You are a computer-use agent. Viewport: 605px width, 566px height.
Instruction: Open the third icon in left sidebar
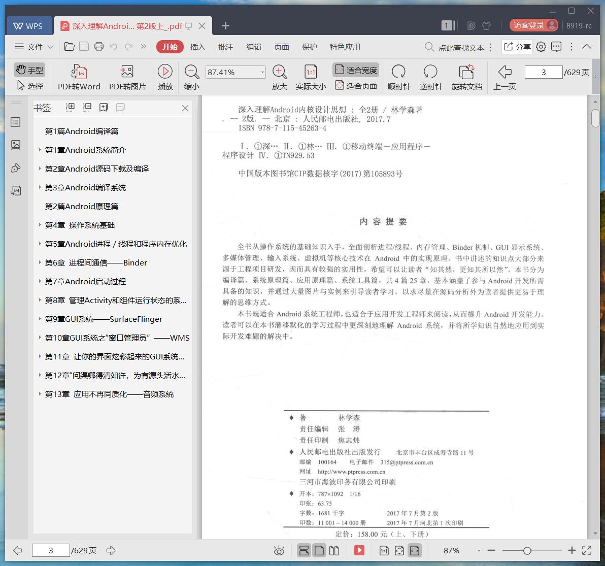pyautogui.click(x=16, y=168)
